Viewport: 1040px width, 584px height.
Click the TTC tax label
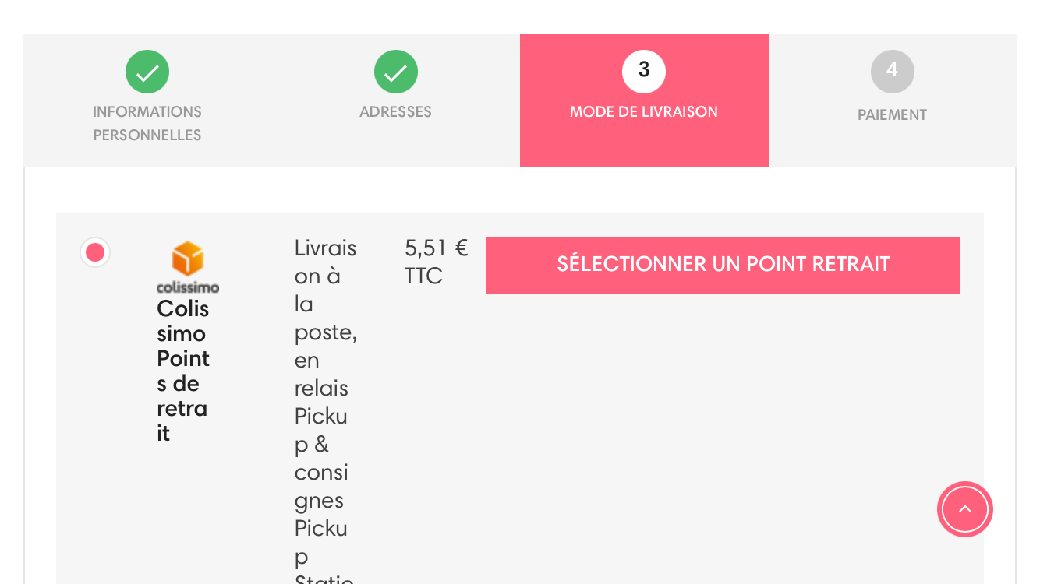pos(423,276)
